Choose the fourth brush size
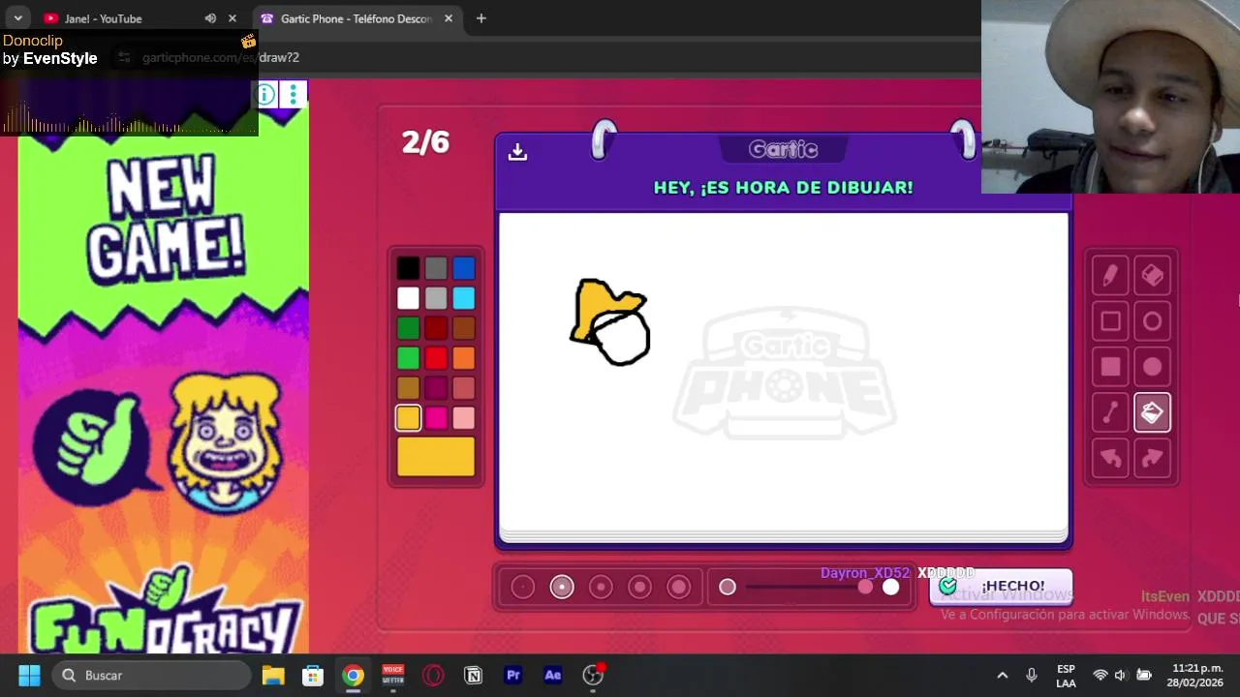 click(x=639, y=587)
